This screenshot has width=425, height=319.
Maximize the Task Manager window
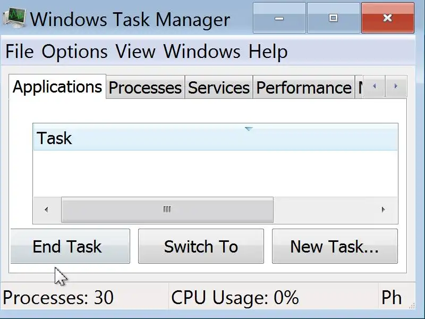pos(333,18)
